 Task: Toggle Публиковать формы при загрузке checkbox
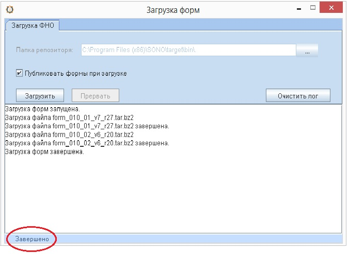point(20,73)
